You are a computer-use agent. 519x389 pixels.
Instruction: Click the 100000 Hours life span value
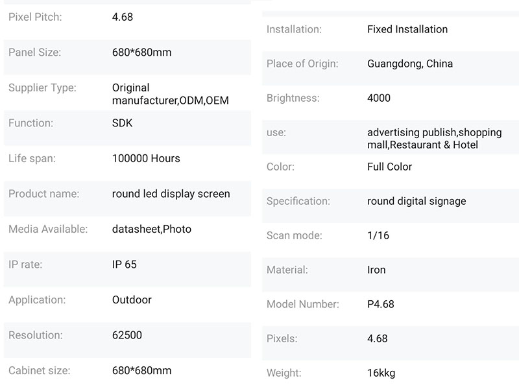point(146,158)
